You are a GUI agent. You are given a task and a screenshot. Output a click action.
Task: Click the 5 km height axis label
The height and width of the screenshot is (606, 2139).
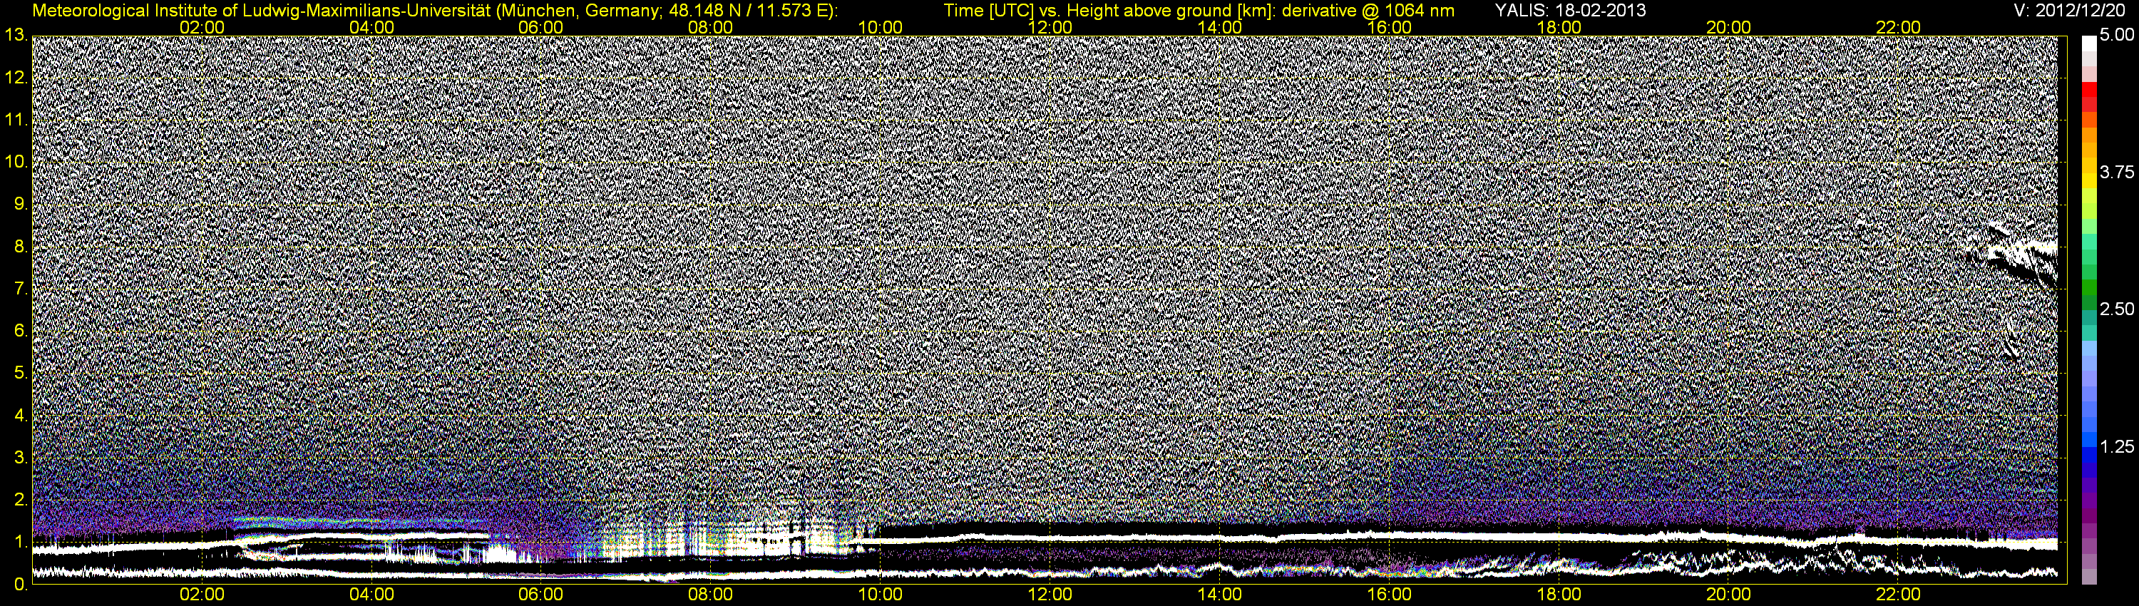(21, 374)
